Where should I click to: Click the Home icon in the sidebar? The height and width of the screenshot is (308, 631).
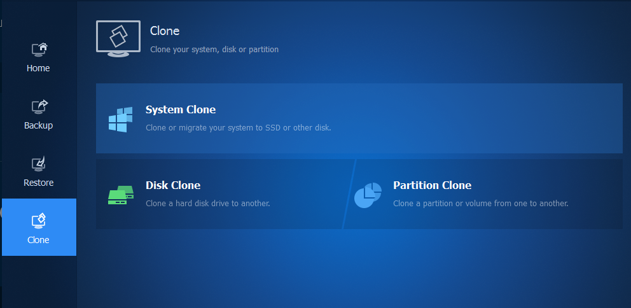click(x=39, y=49)
